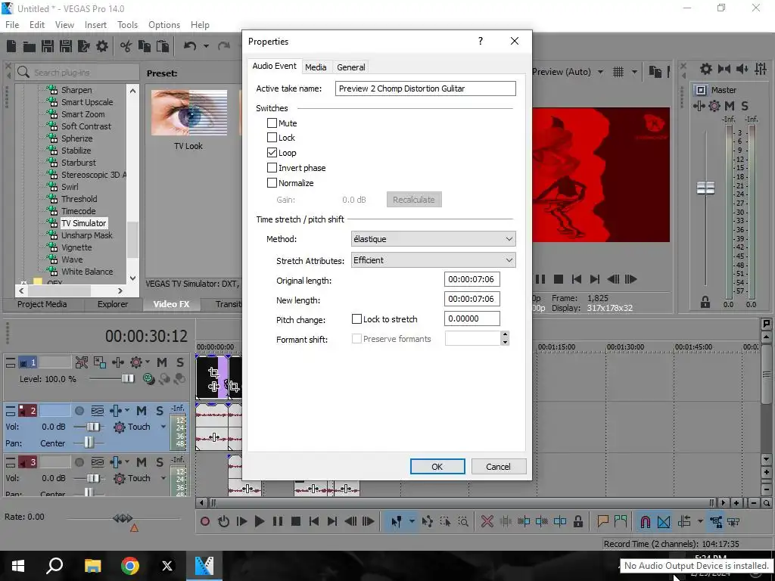Switch to the General tab in Properties
This screenshot has height=581, width=775.
point(351,67)
